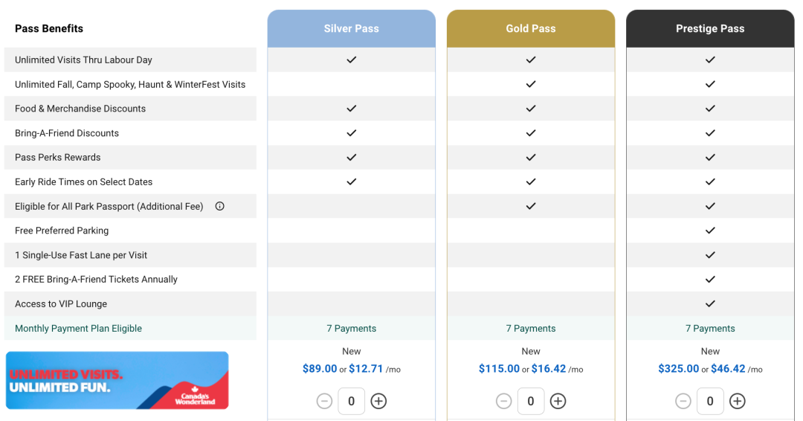Decrease Silver Pass quantity with minus icon
Viewport: 803px width, 421px height.
tap(324, 401)
